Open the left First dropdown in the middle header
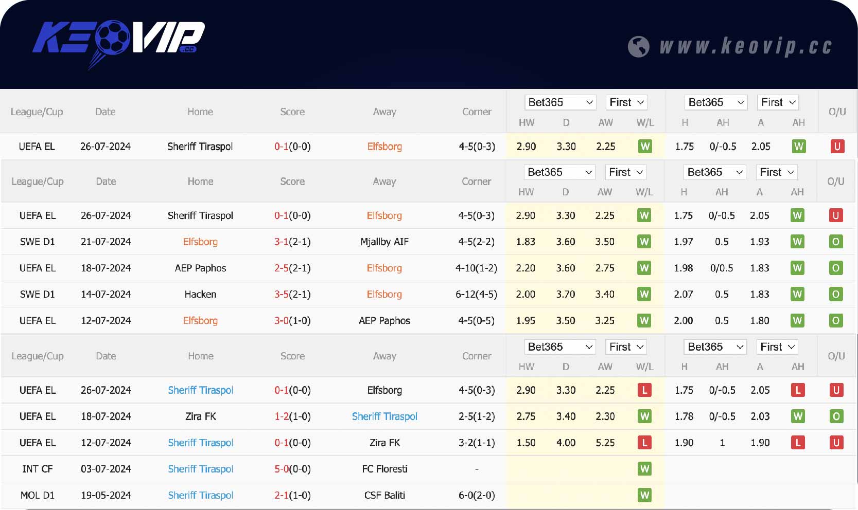 point(625,172)
